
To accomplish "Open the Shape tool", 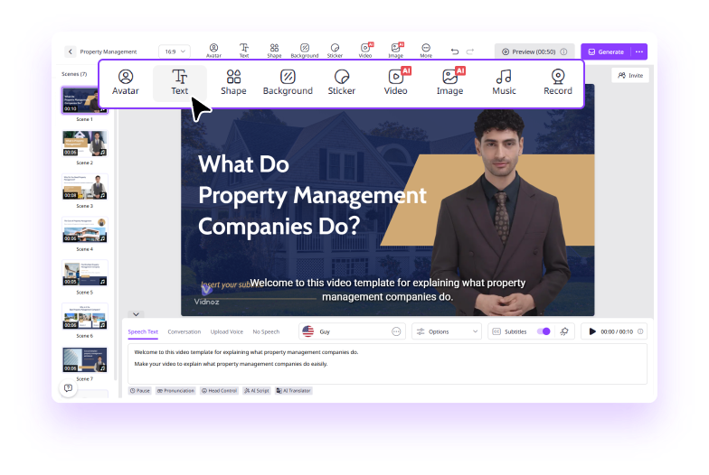I will pyautogui.click(x=233, y=82).
